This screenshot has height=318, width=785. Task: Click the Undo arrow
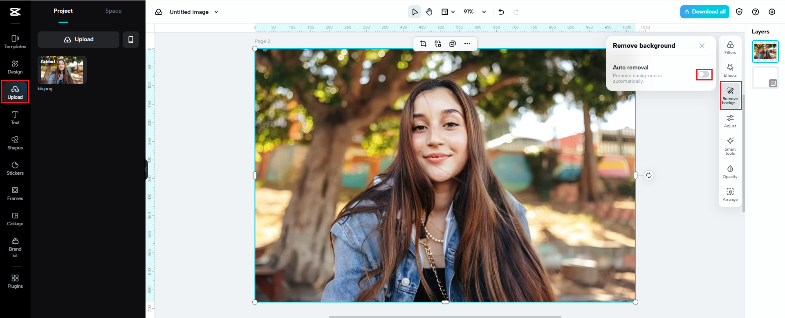501,12
